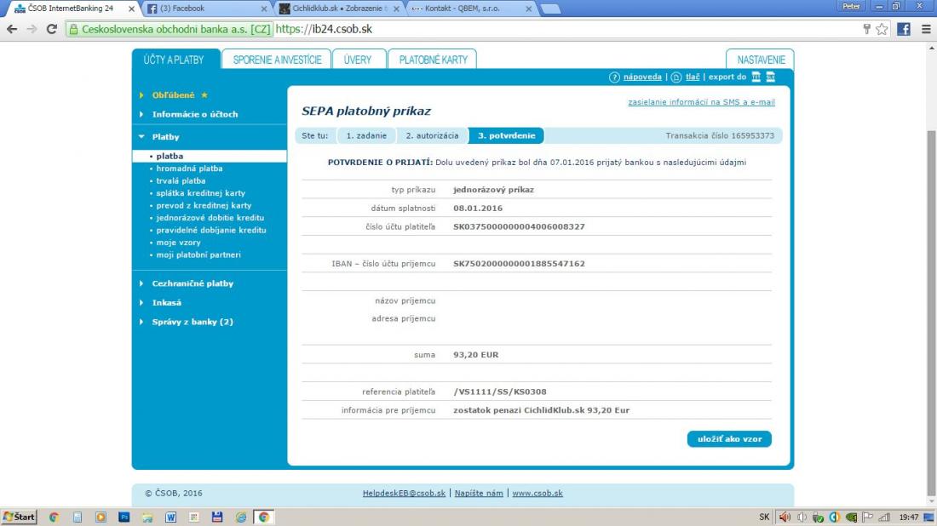Image resolution: width=937 pixels, height=526 pixels.
Task: Select platba in the sidebar
Action: coord(210,156)
